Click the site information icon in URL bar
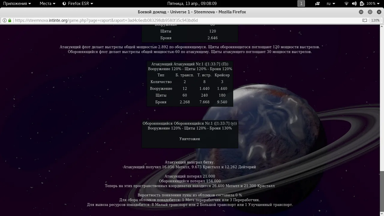The width and height of the screenshot is (384, 216). (4, 20)
